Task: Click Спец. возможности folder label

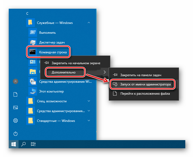Action: point(52,101)
